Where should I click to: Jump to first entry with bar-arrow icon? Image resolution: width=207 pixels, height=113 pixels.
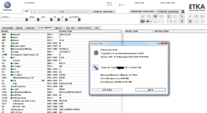(190, 21)
